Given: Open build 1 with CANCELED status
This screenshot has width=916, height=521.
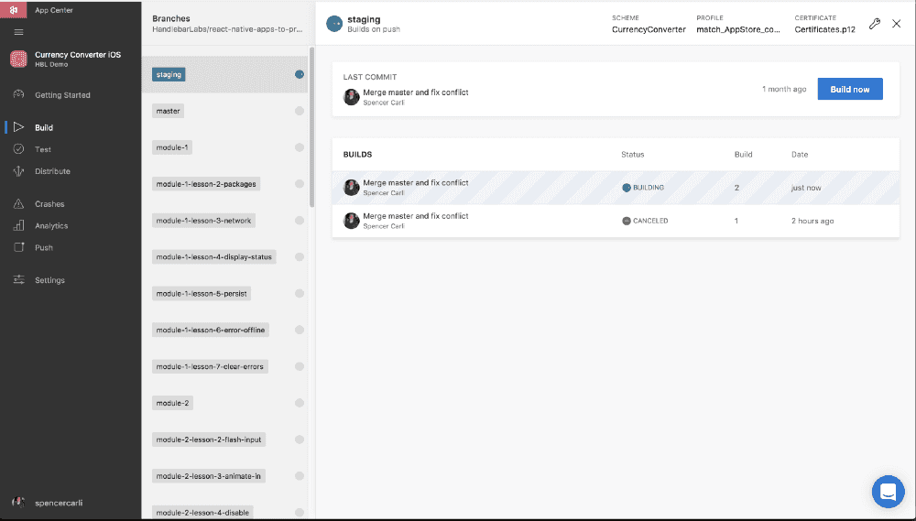Looking at the screenshot, I should click(x=616, y=221).
